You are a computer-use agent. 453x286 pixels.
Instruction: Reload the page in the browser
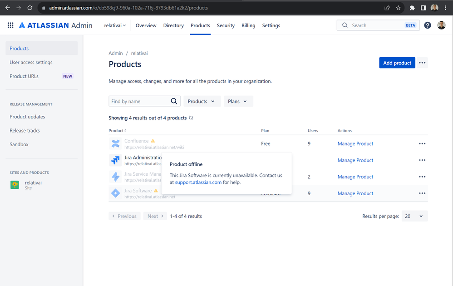[30, 8]
